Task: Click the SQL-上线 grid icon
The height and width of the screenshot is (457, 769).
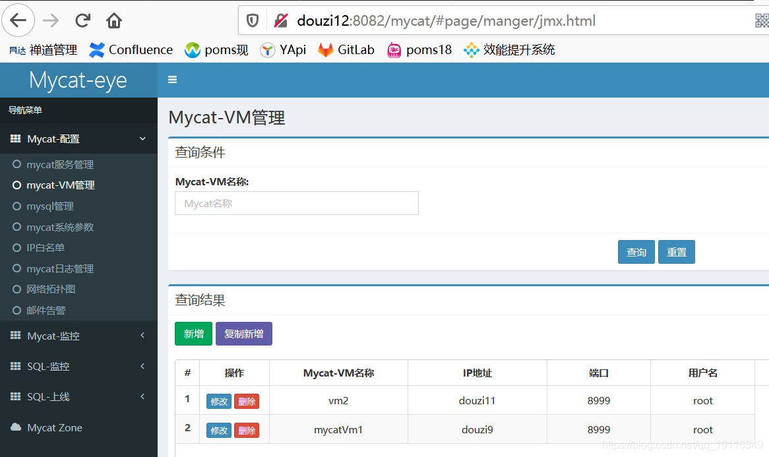Action: (16, 396)
